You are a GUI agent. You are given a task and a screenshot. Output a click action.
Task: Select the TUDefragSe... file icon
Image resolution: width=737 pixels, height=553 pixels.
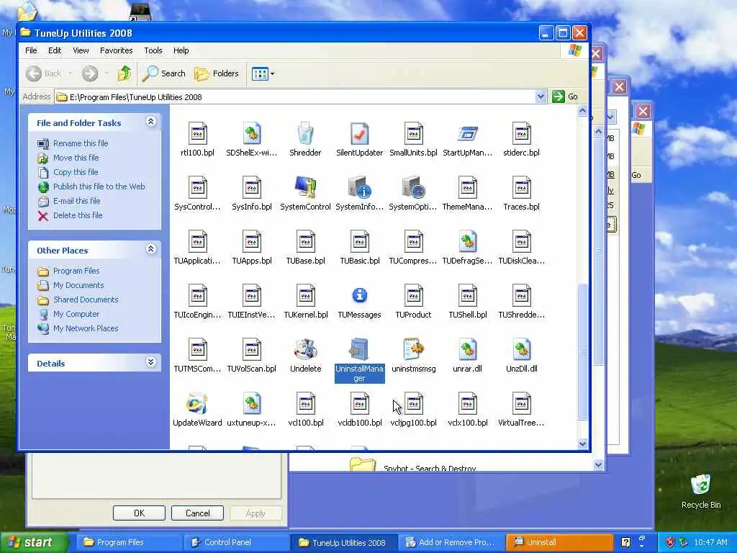[468, 242]
